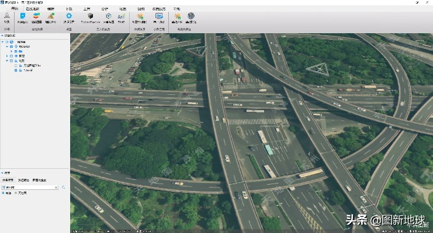The image size is (433, 233).
Task: Click the magnifier search icon beside search box
Action: pyautogui.click(x=63, y=188)
